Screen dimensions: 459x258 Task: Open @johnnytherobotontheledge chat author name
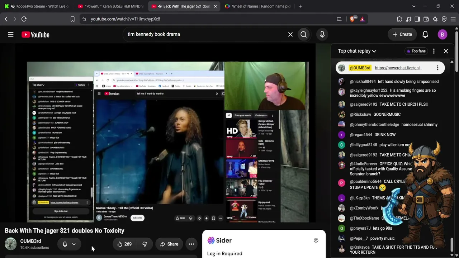[x=374, y=125]
